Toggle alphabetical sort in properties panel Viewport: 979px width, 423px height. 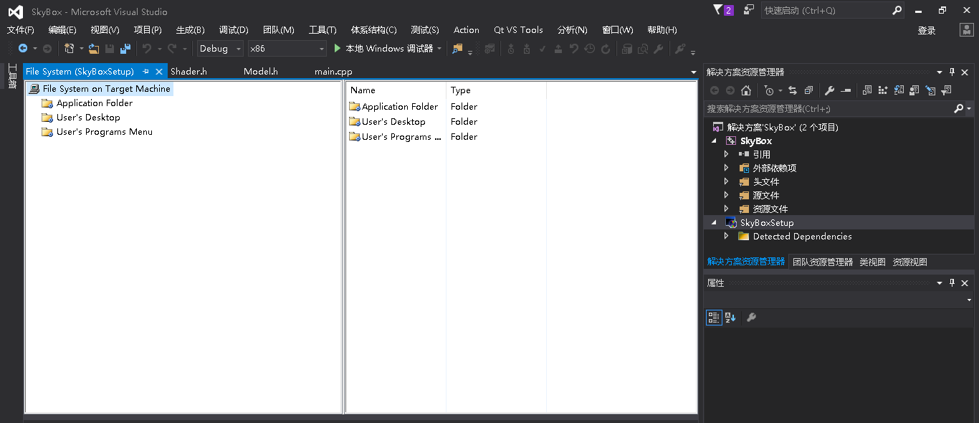tap(730, 318)
